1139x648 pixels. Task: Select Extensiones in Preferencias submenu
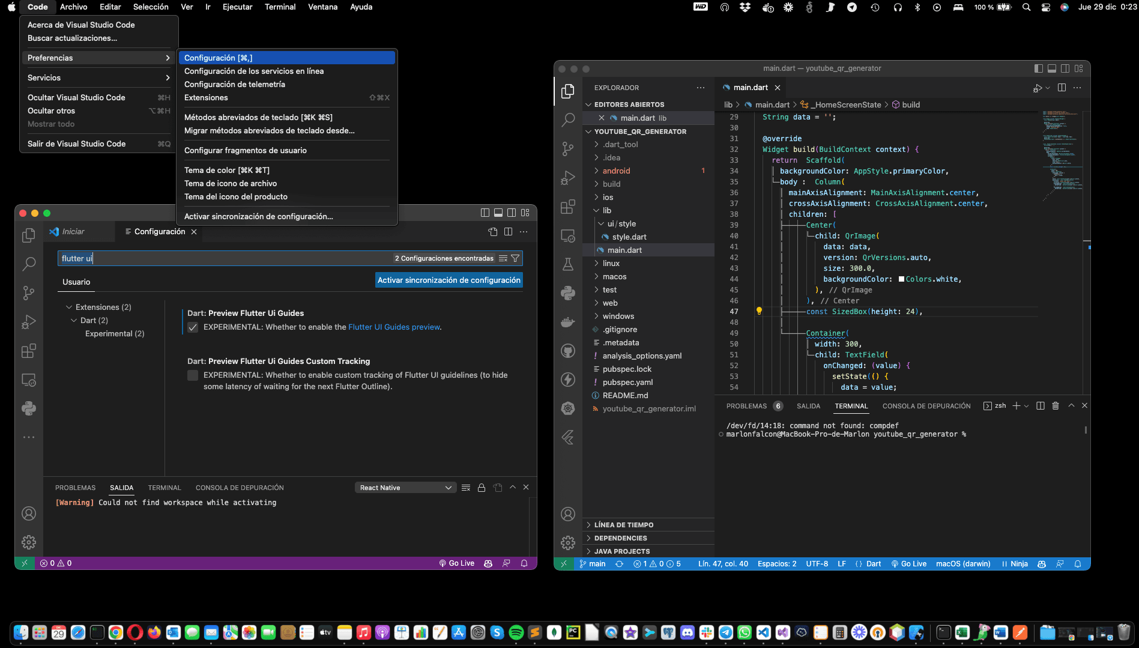tap(287, 97)
